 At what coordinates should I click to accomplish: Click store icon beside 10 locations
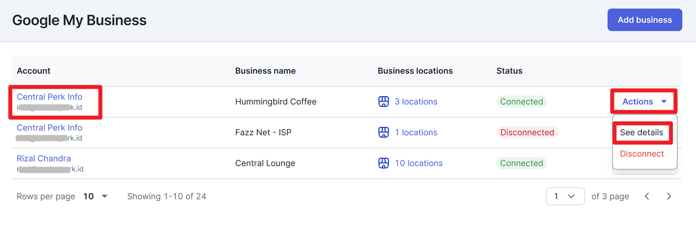click(384, 163)
